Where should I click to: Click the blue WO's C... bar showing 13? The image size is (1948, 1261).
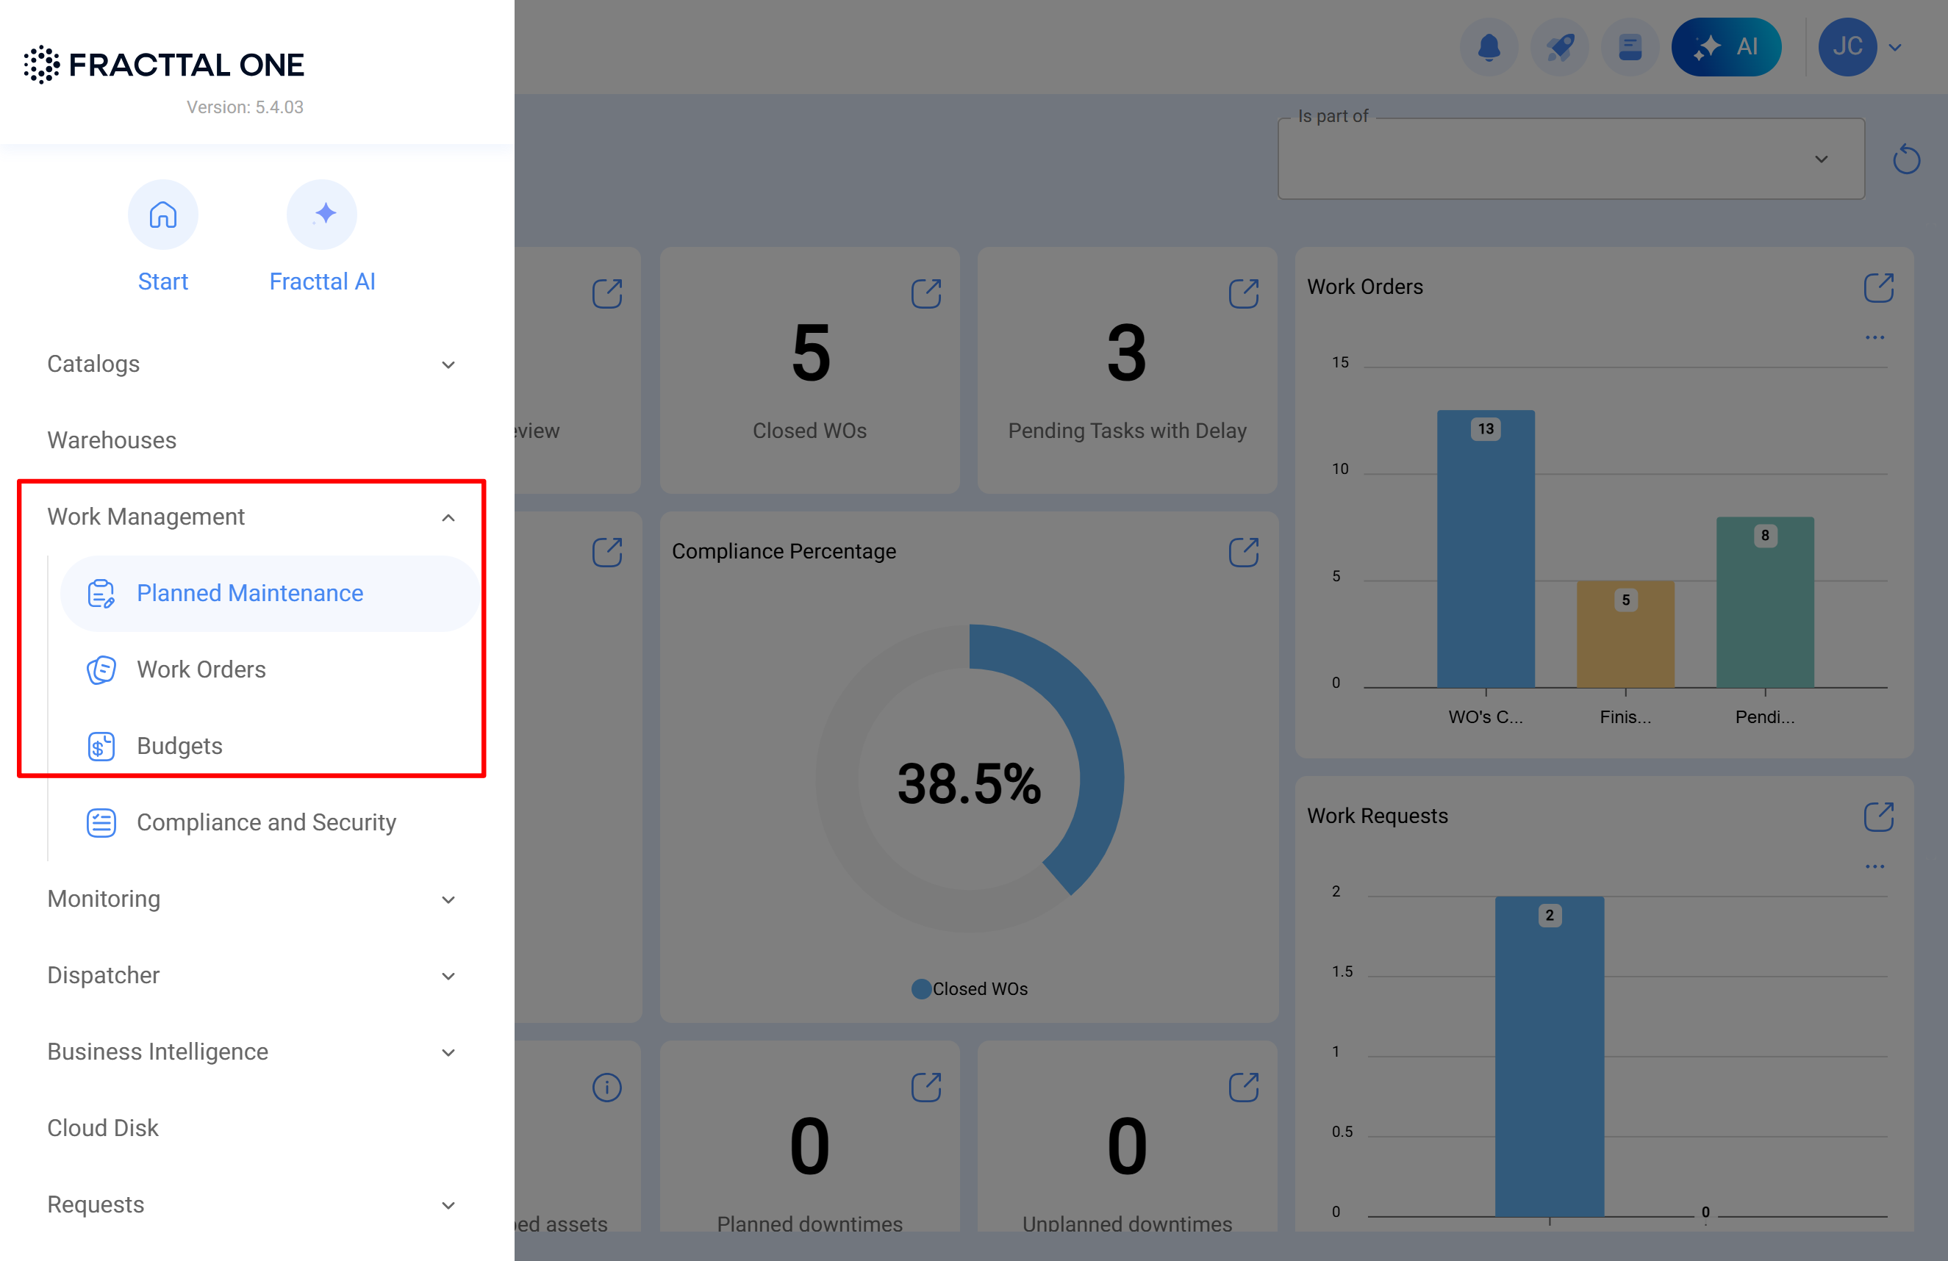pos(1485,548)
